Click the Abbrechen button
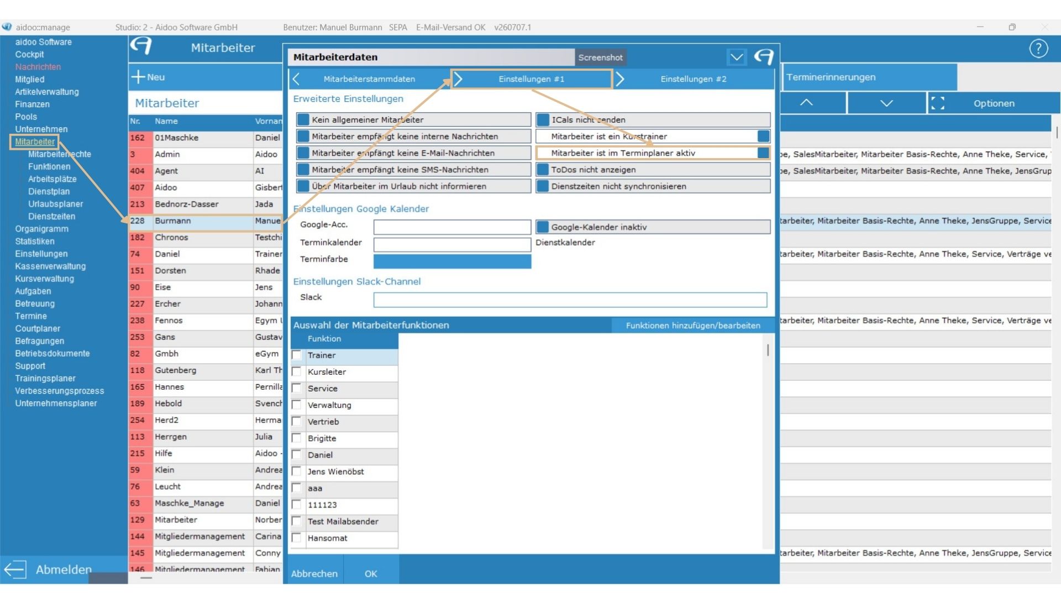Screen dimensions: 1061x597 (314, 573)
